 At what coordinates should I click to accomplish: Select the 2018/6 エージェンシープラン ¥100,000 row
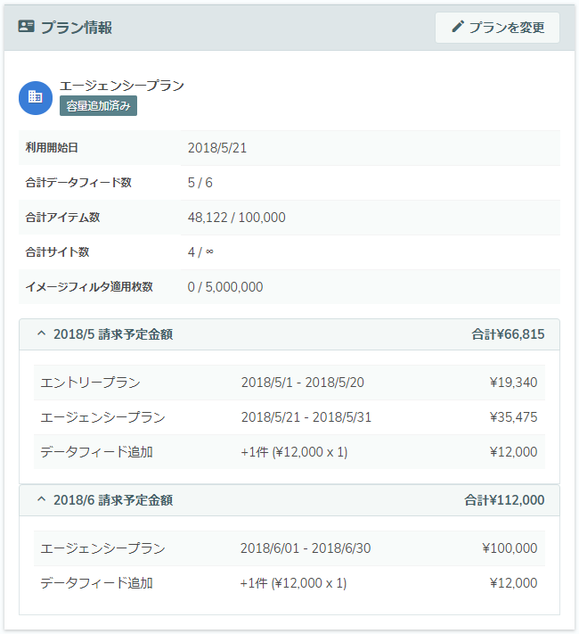click(x=289, y=548)
